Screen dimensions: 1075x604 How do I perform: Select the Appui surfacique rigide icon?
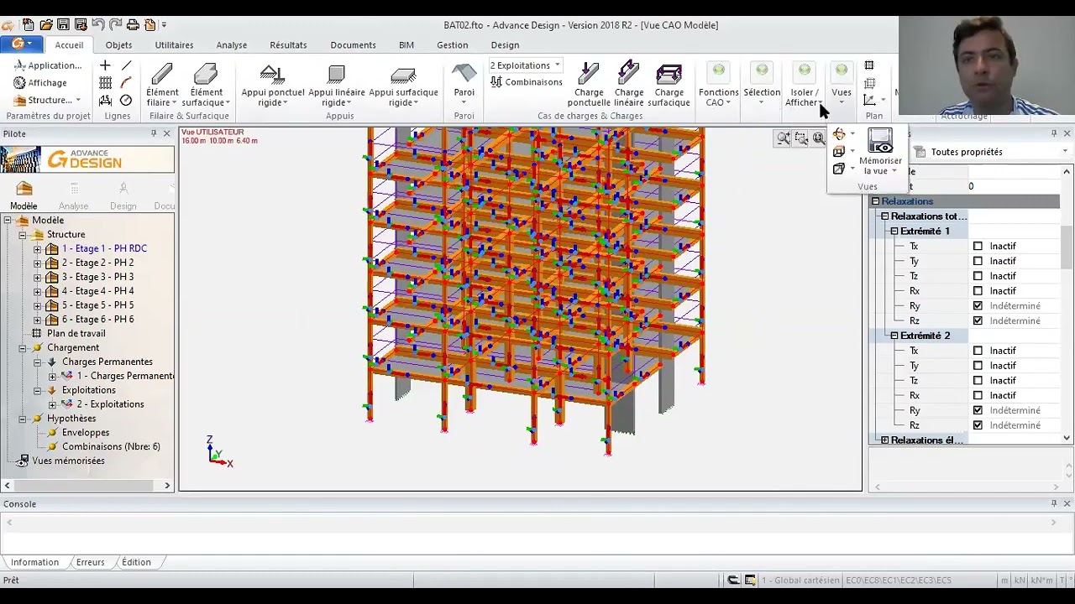[403, 74]
